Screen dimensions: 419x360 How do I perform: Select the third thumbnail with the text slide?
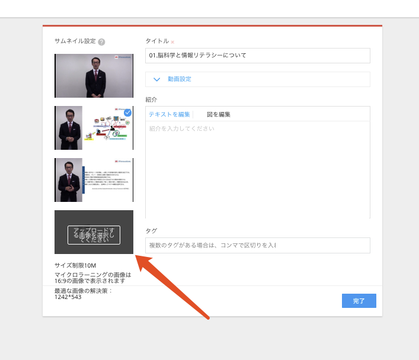(94, 180)
